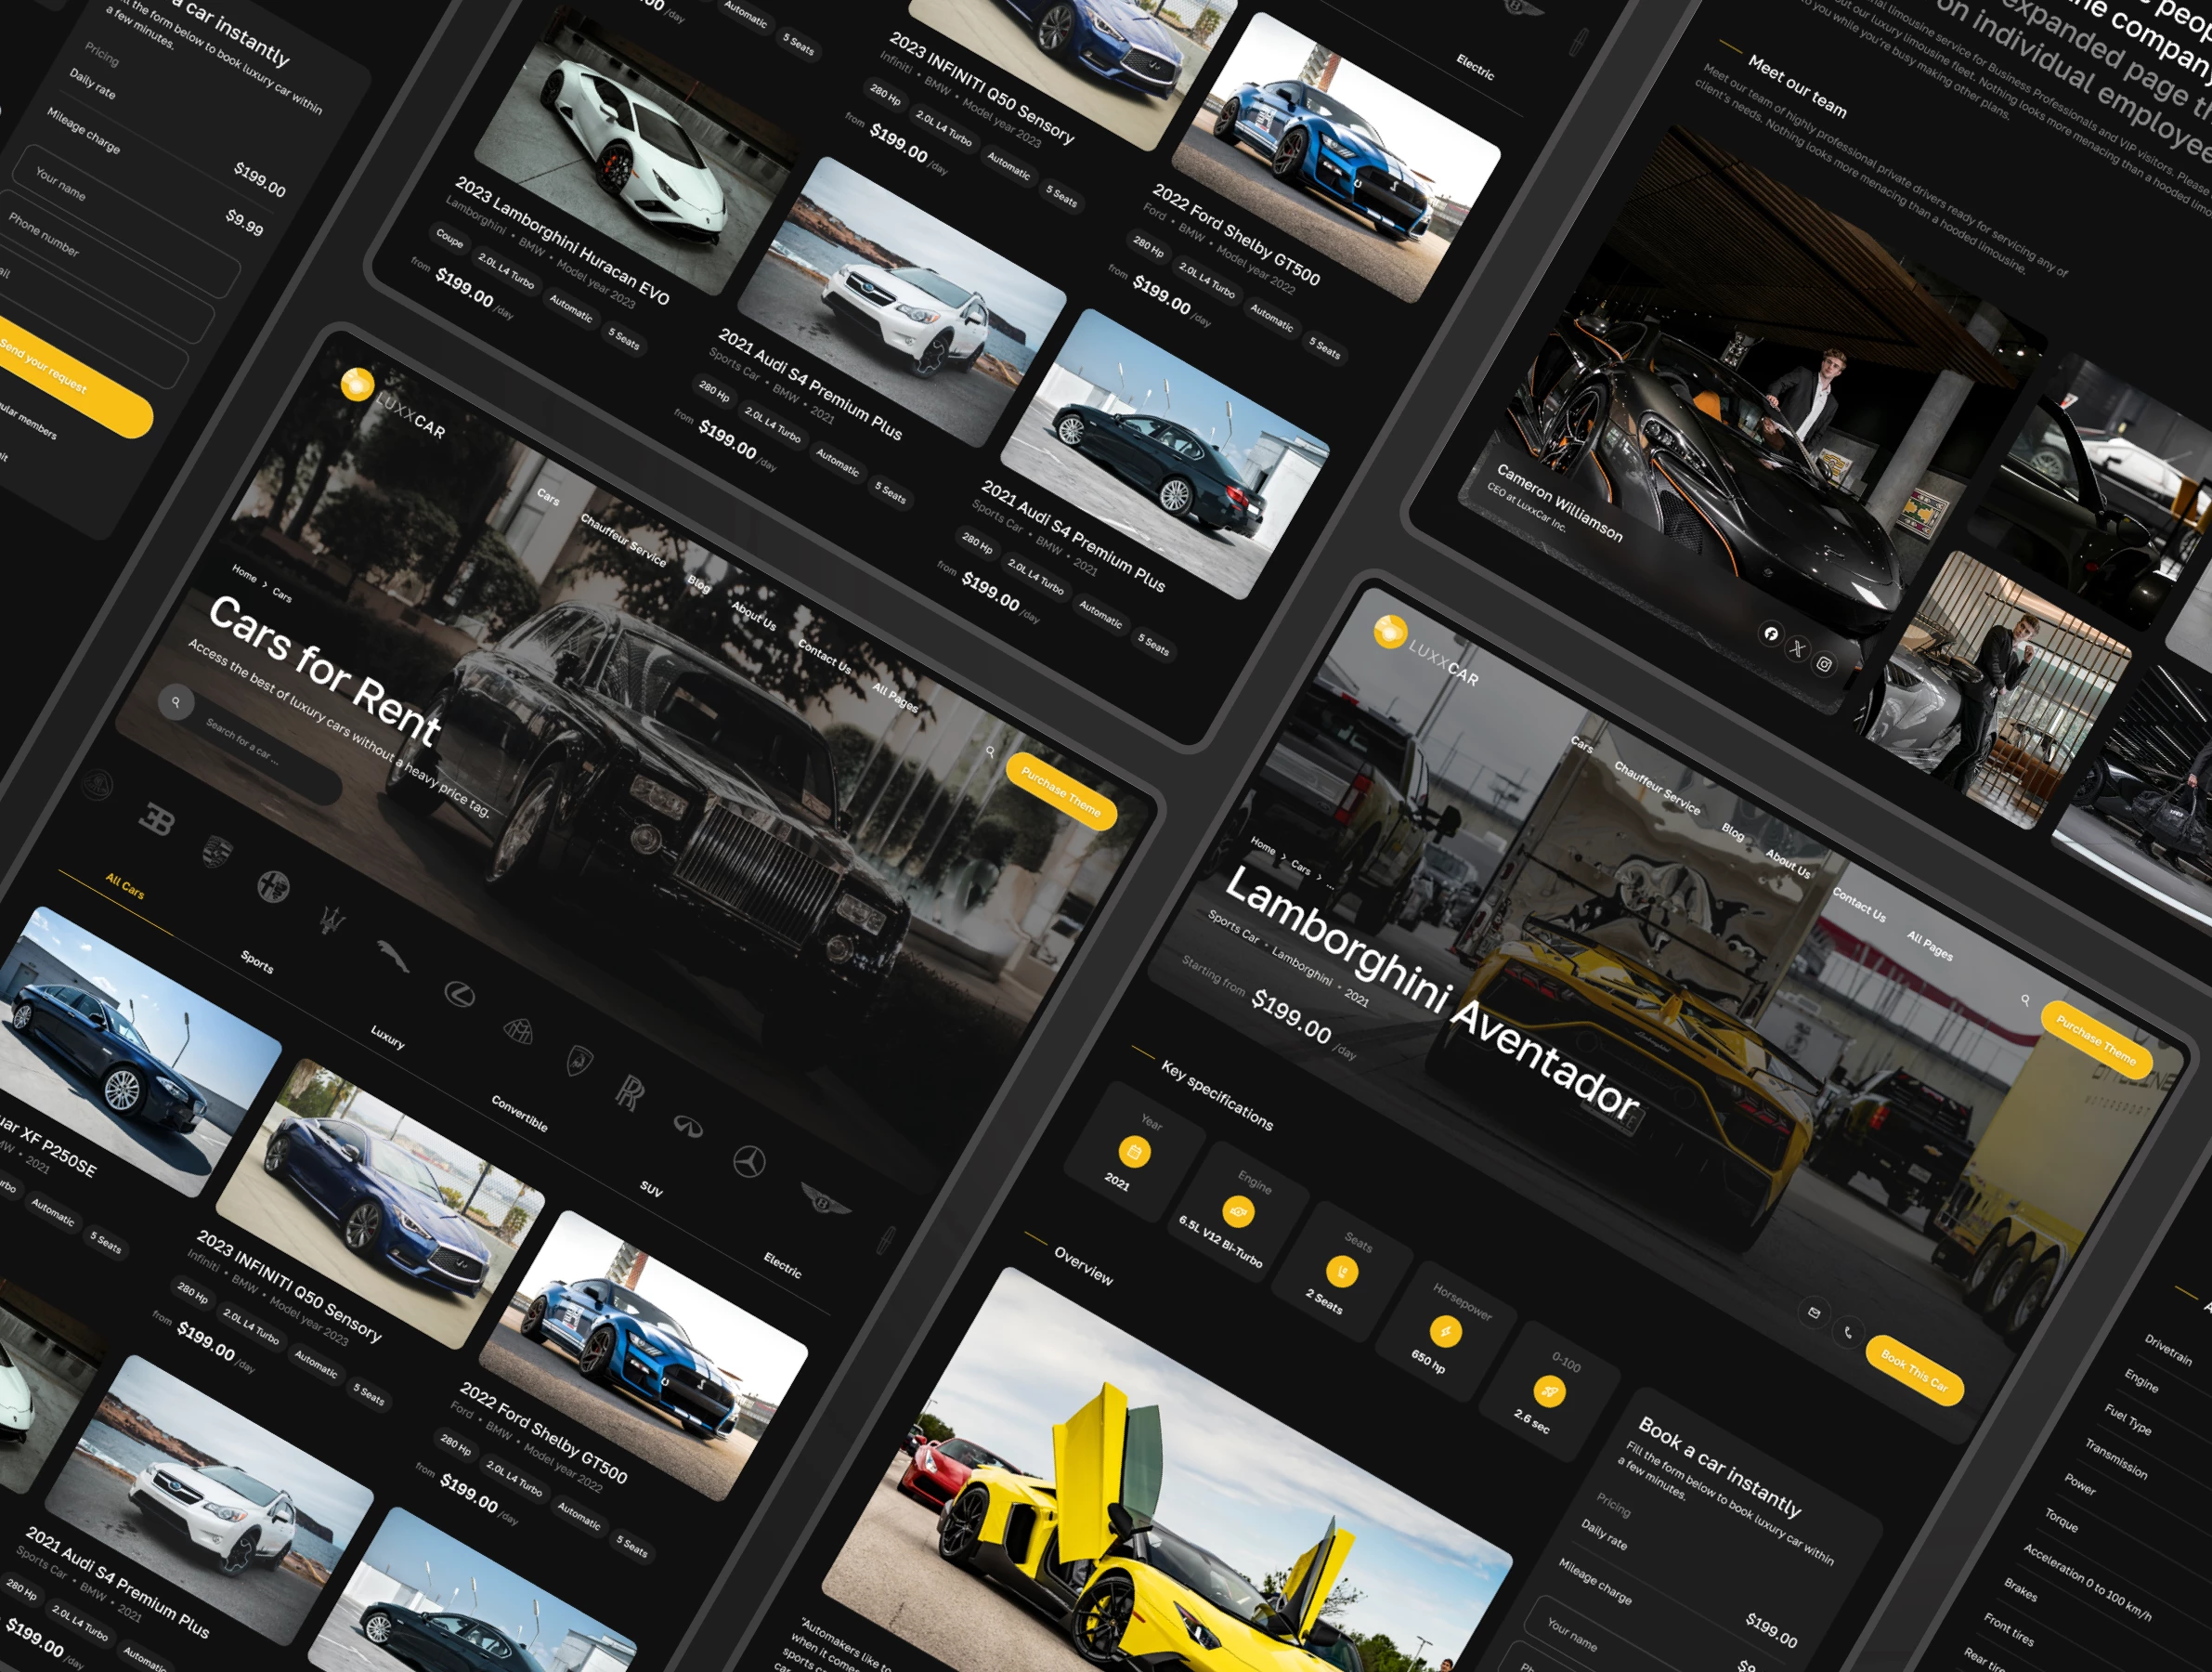Image resolution: width=2212 pixels, height=1672 pixels.
Task: Click the engine icon in the Engine card
Action: tap(1238, 1212)
